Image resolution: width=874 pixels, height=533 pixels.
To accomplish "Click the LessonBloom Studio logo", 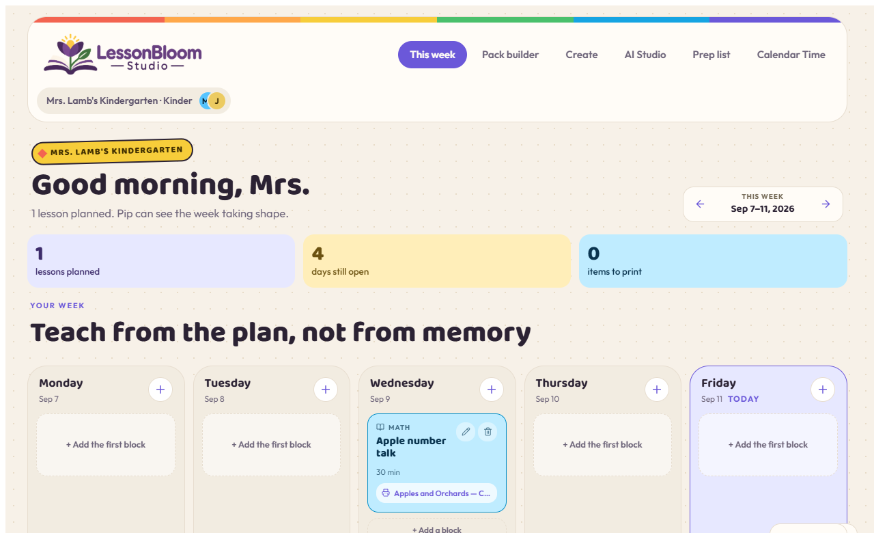I will pos(123,54).
